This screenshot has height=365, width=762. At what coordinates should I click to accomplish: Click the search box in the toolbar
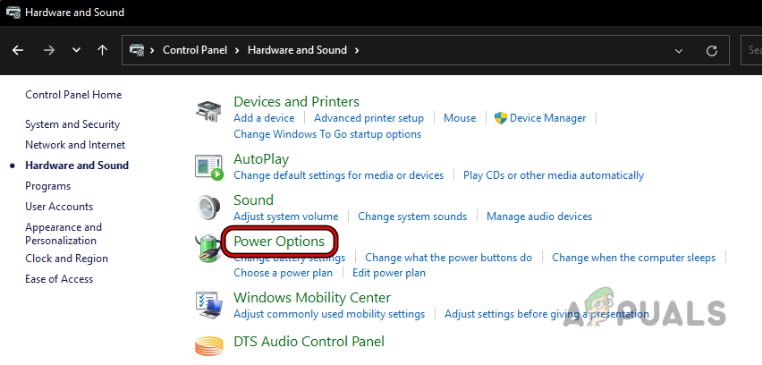tap(751, 50)
